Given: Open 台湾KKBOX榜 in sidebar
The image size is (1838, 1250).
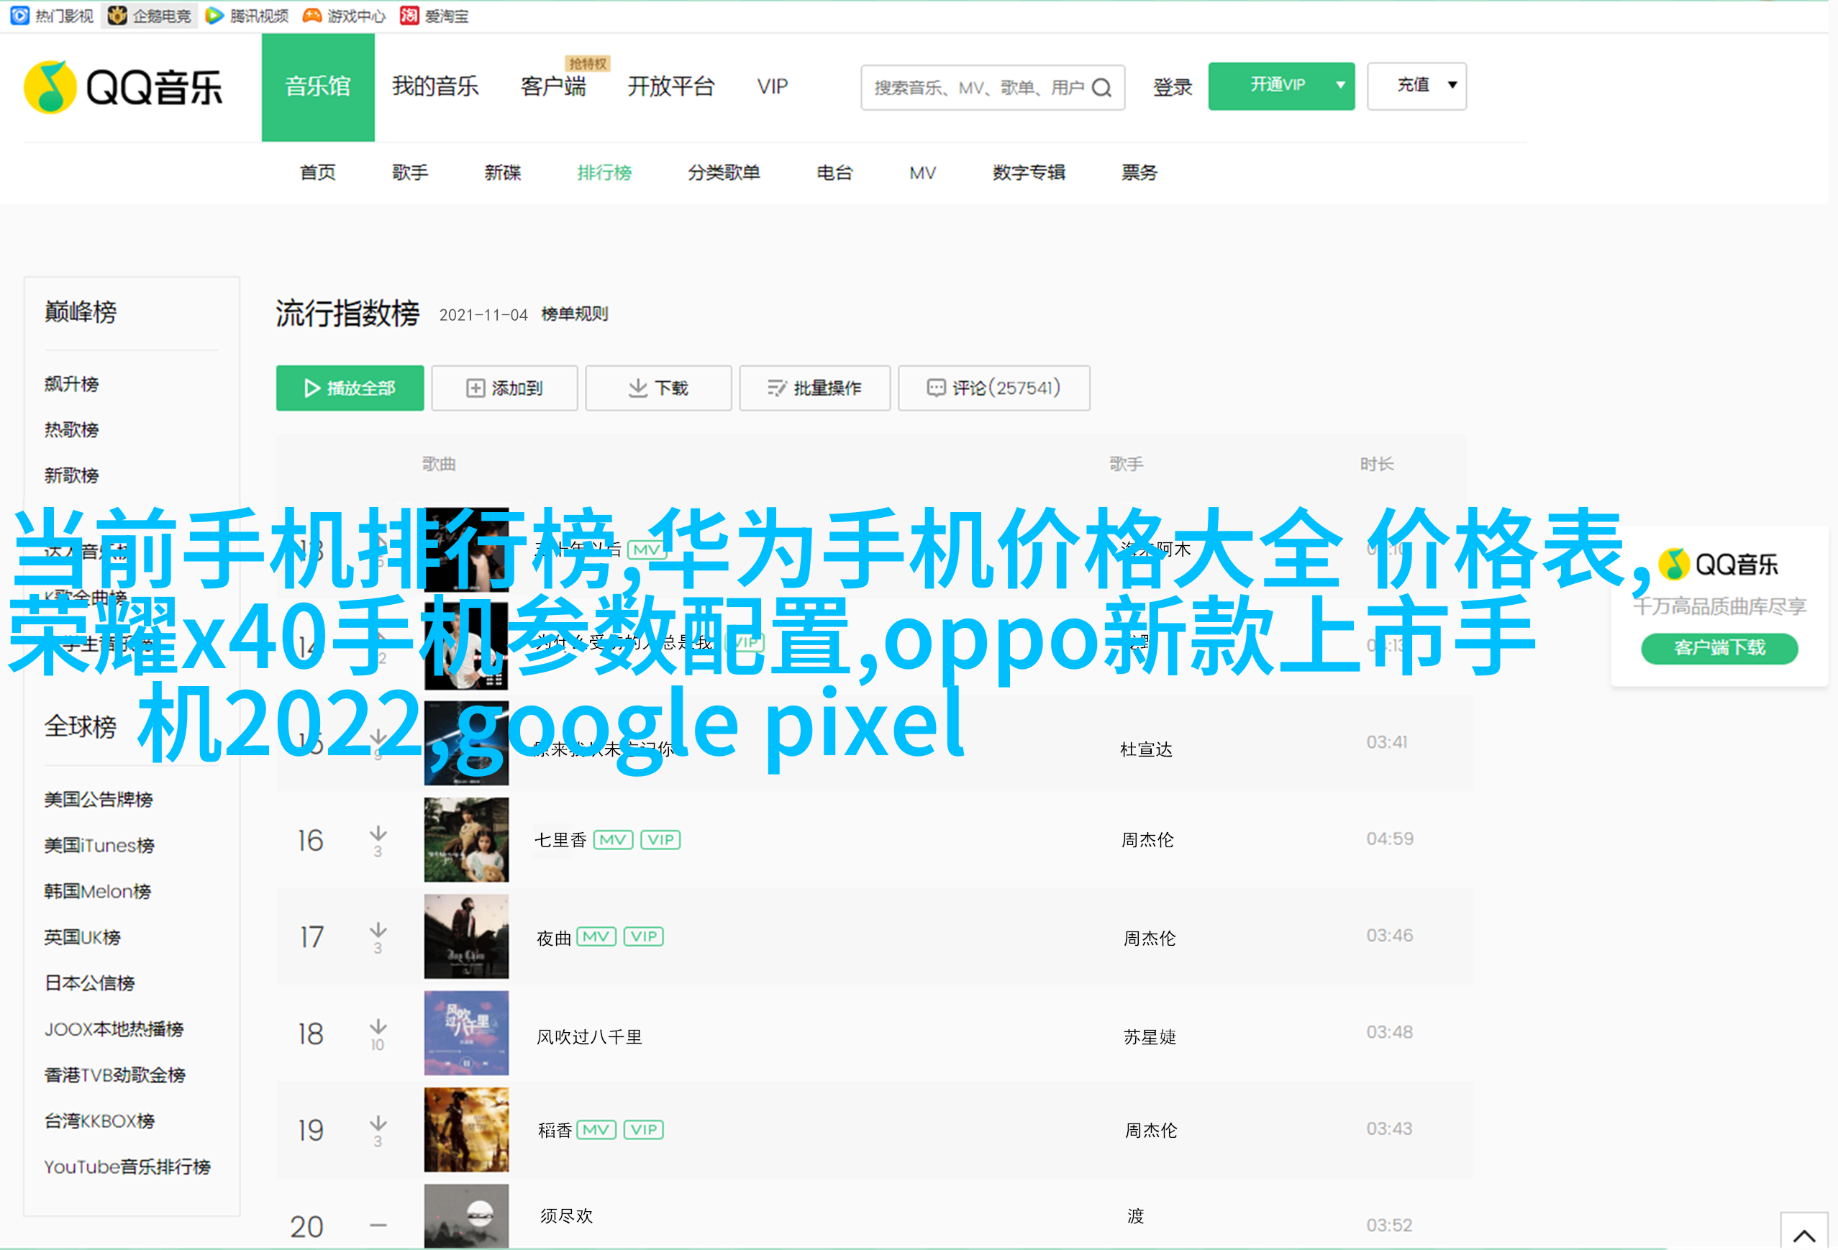Looking at the screenshot, I should (100, 1121).
